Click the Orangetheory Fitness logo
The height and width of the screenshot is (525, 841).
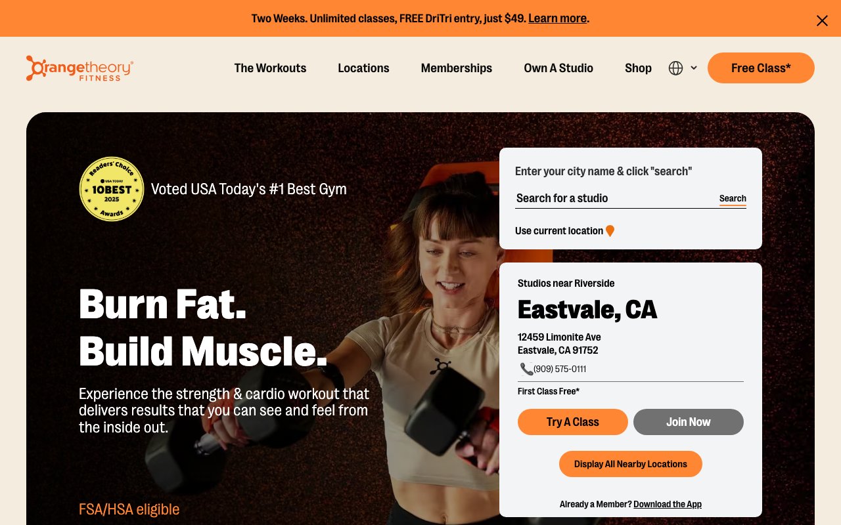[x=80, y=68]
